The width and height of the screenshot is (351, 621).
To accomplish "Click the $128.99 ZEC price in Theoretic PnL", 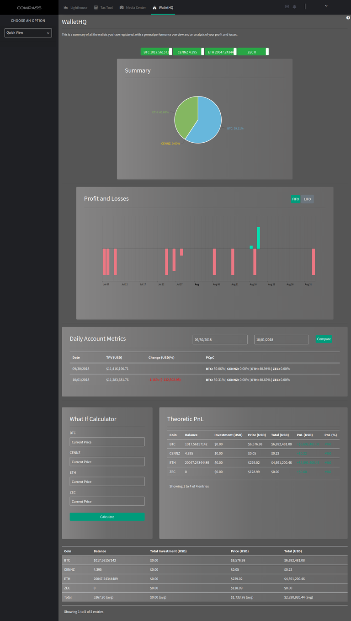I will pyautogui.click(x=254, y=471).
